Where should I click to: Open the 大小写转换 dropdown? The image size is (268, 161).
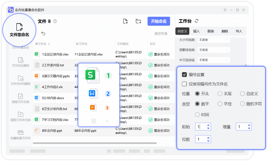tap(214, 40)
